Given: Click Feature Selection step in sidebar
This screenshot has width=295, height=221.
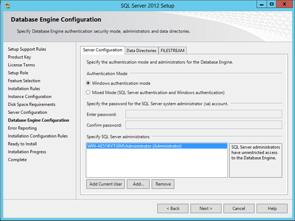Looking at the screenshot, I should [24, 81].
